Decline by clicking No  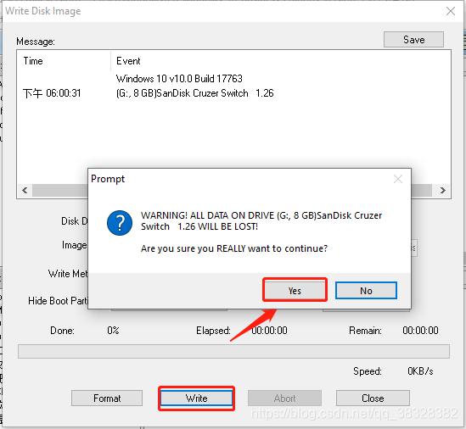(366, 290)
